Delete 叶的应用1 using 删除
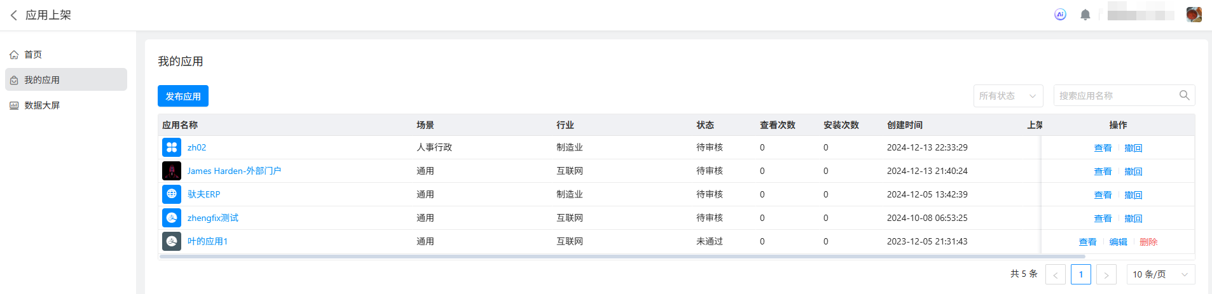 (1148, 242)
